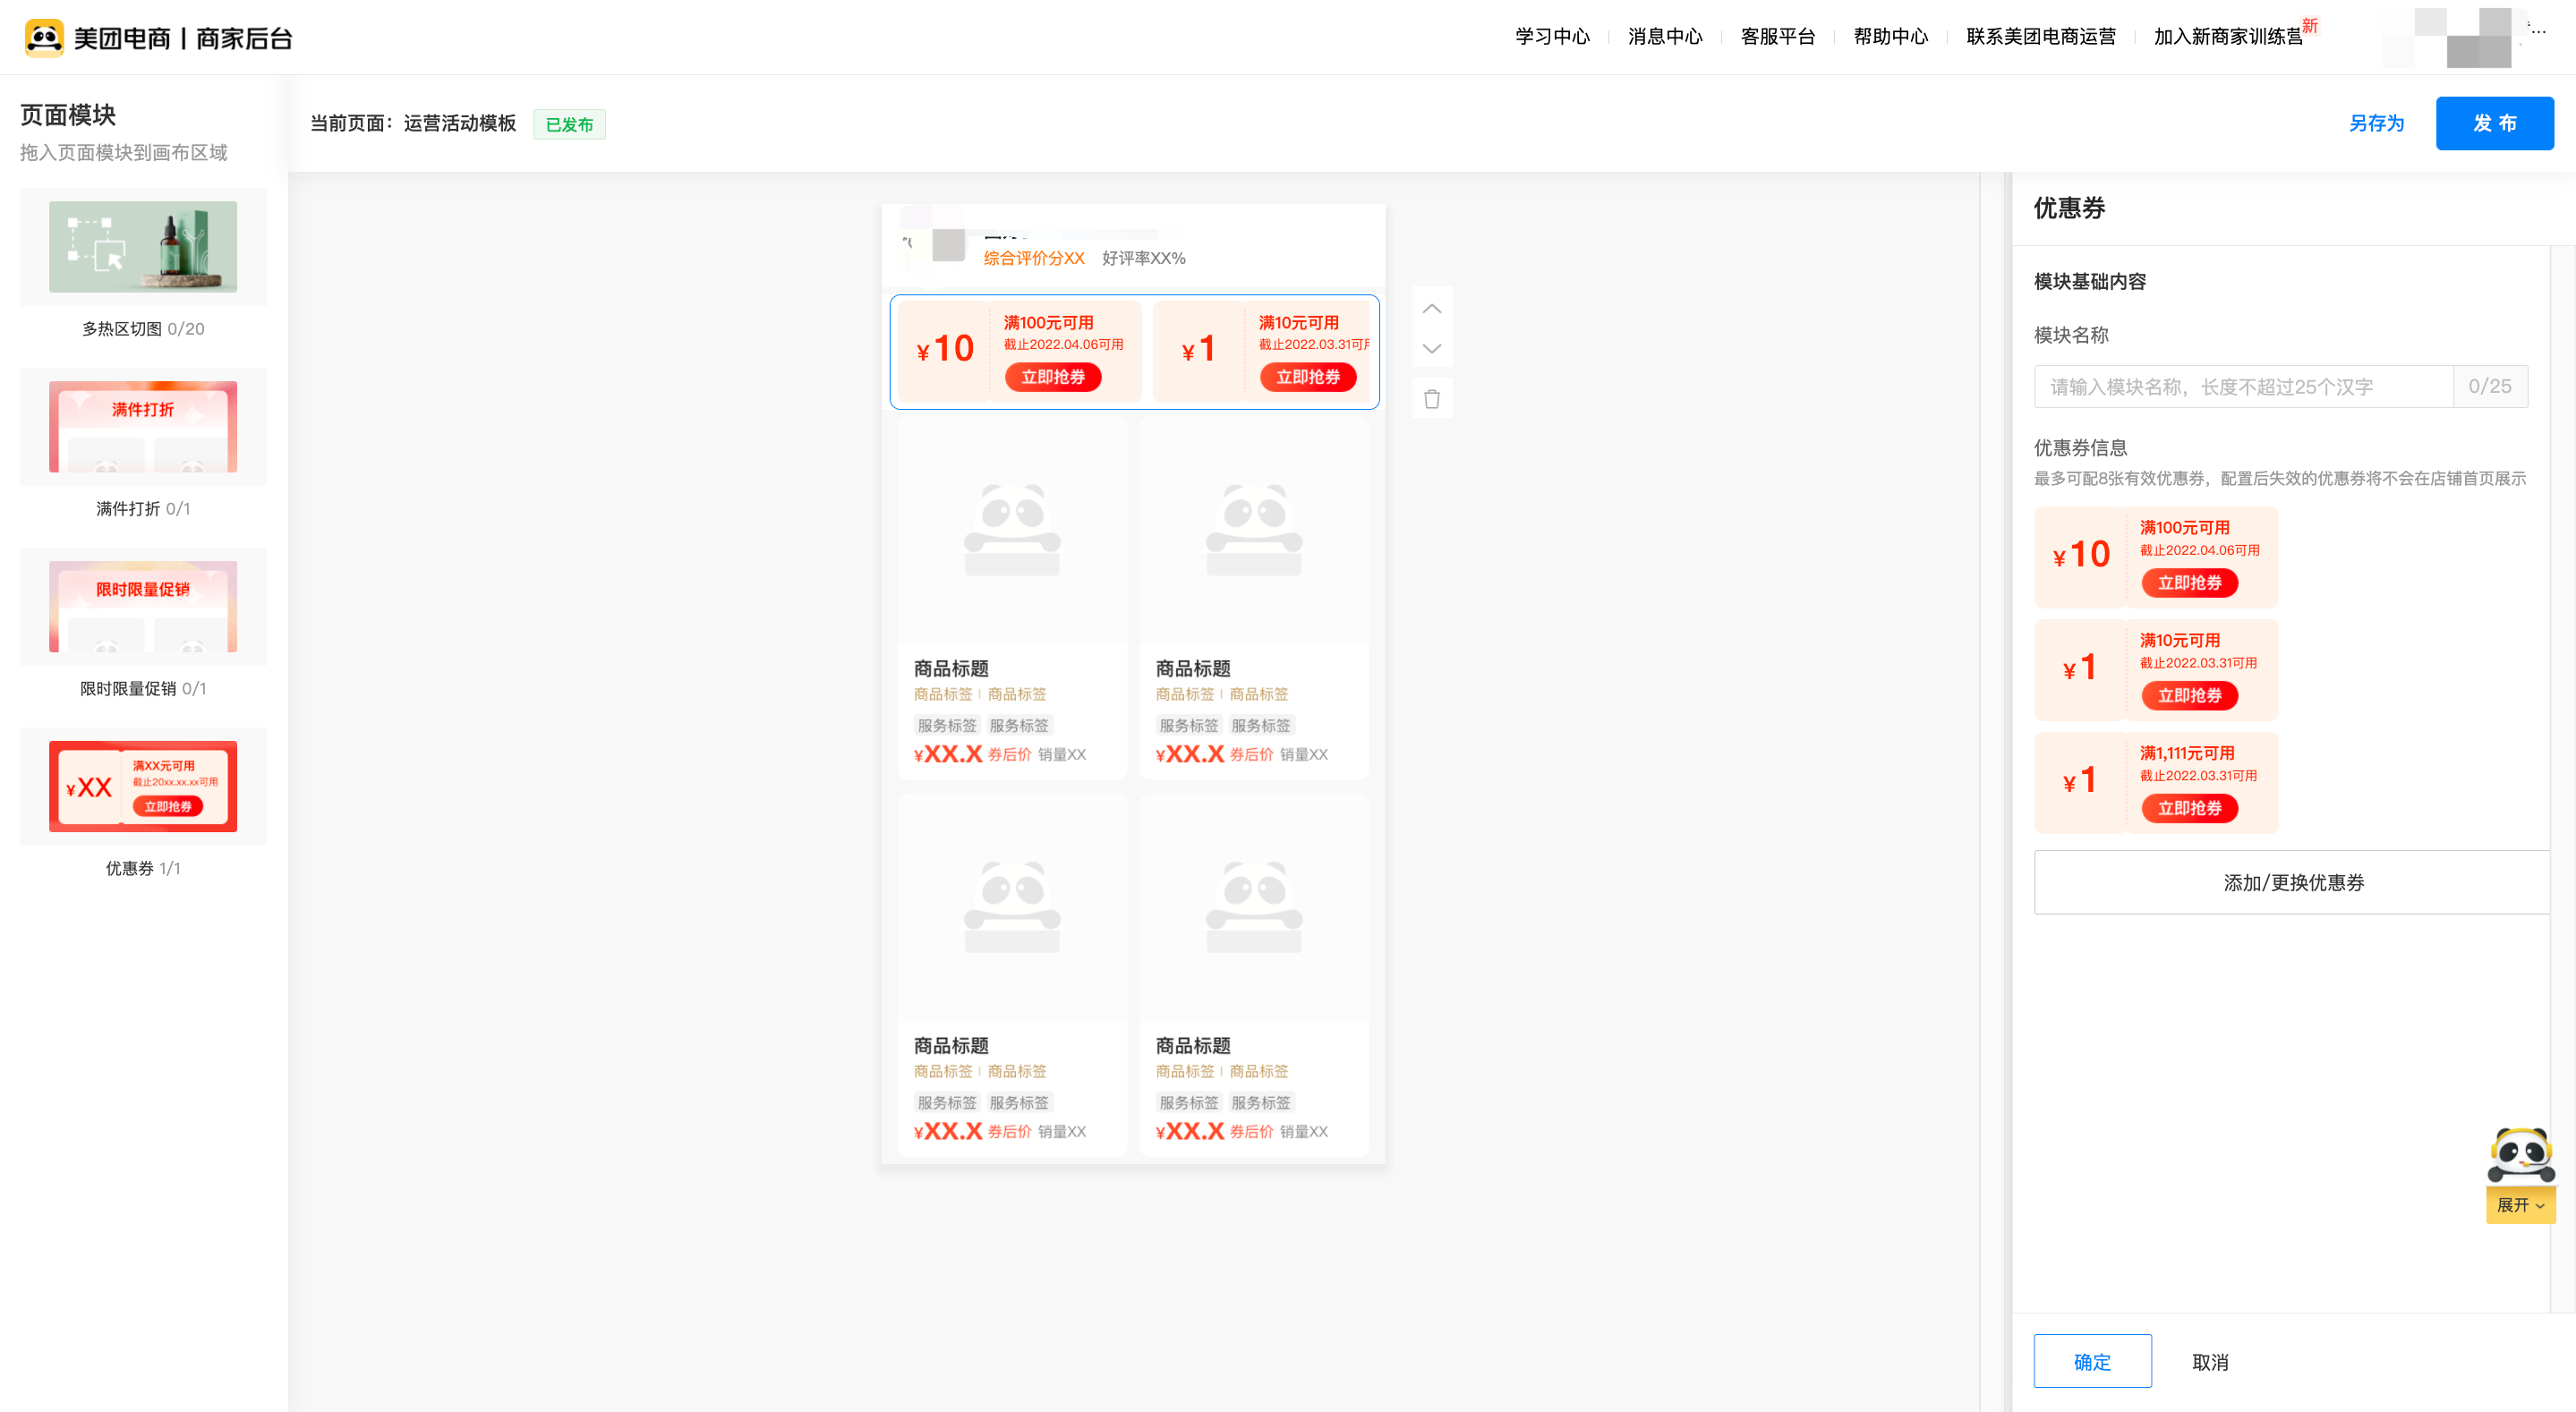Click the 另存为 link
Viewport: 2576px width, 1412px height.
click(2376, 123)
